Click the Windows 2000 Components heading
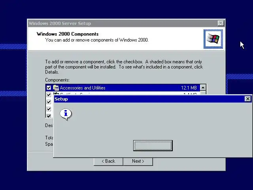Viewport: 253px width, 190px height. pos(68,34)
